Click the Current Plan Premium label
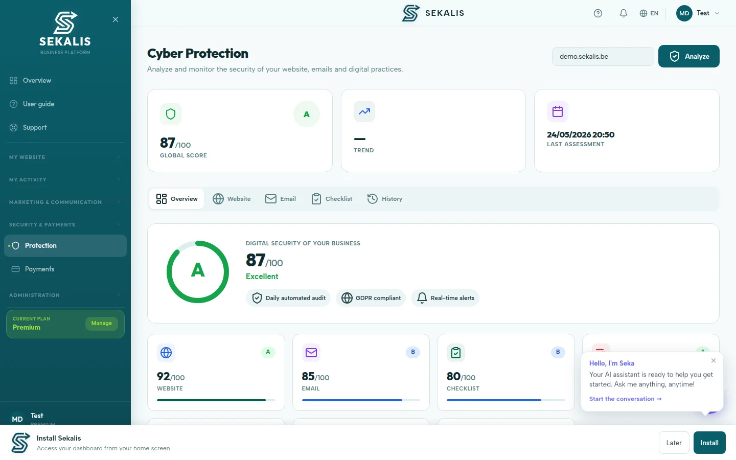736x460 pixels. [32, 324]
